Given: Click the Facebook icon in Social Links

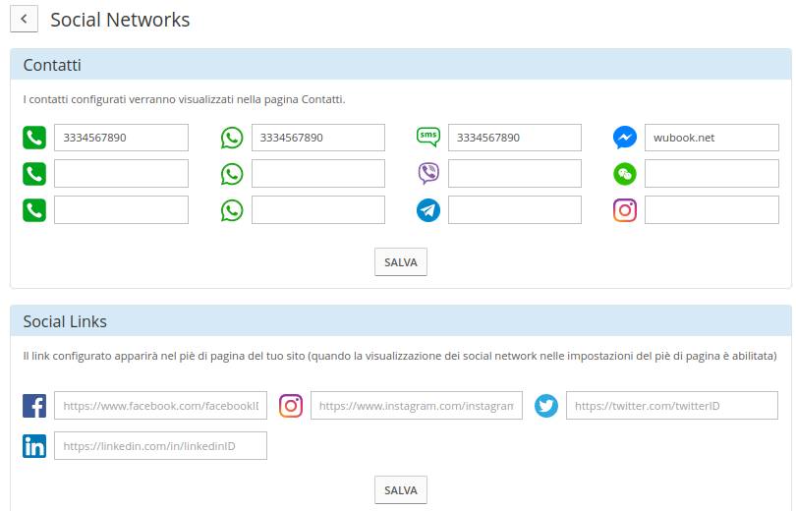Looking at the screenshot, I should click(34, 406).
